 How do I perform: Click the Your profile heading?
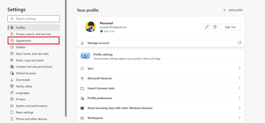(87, 10)
